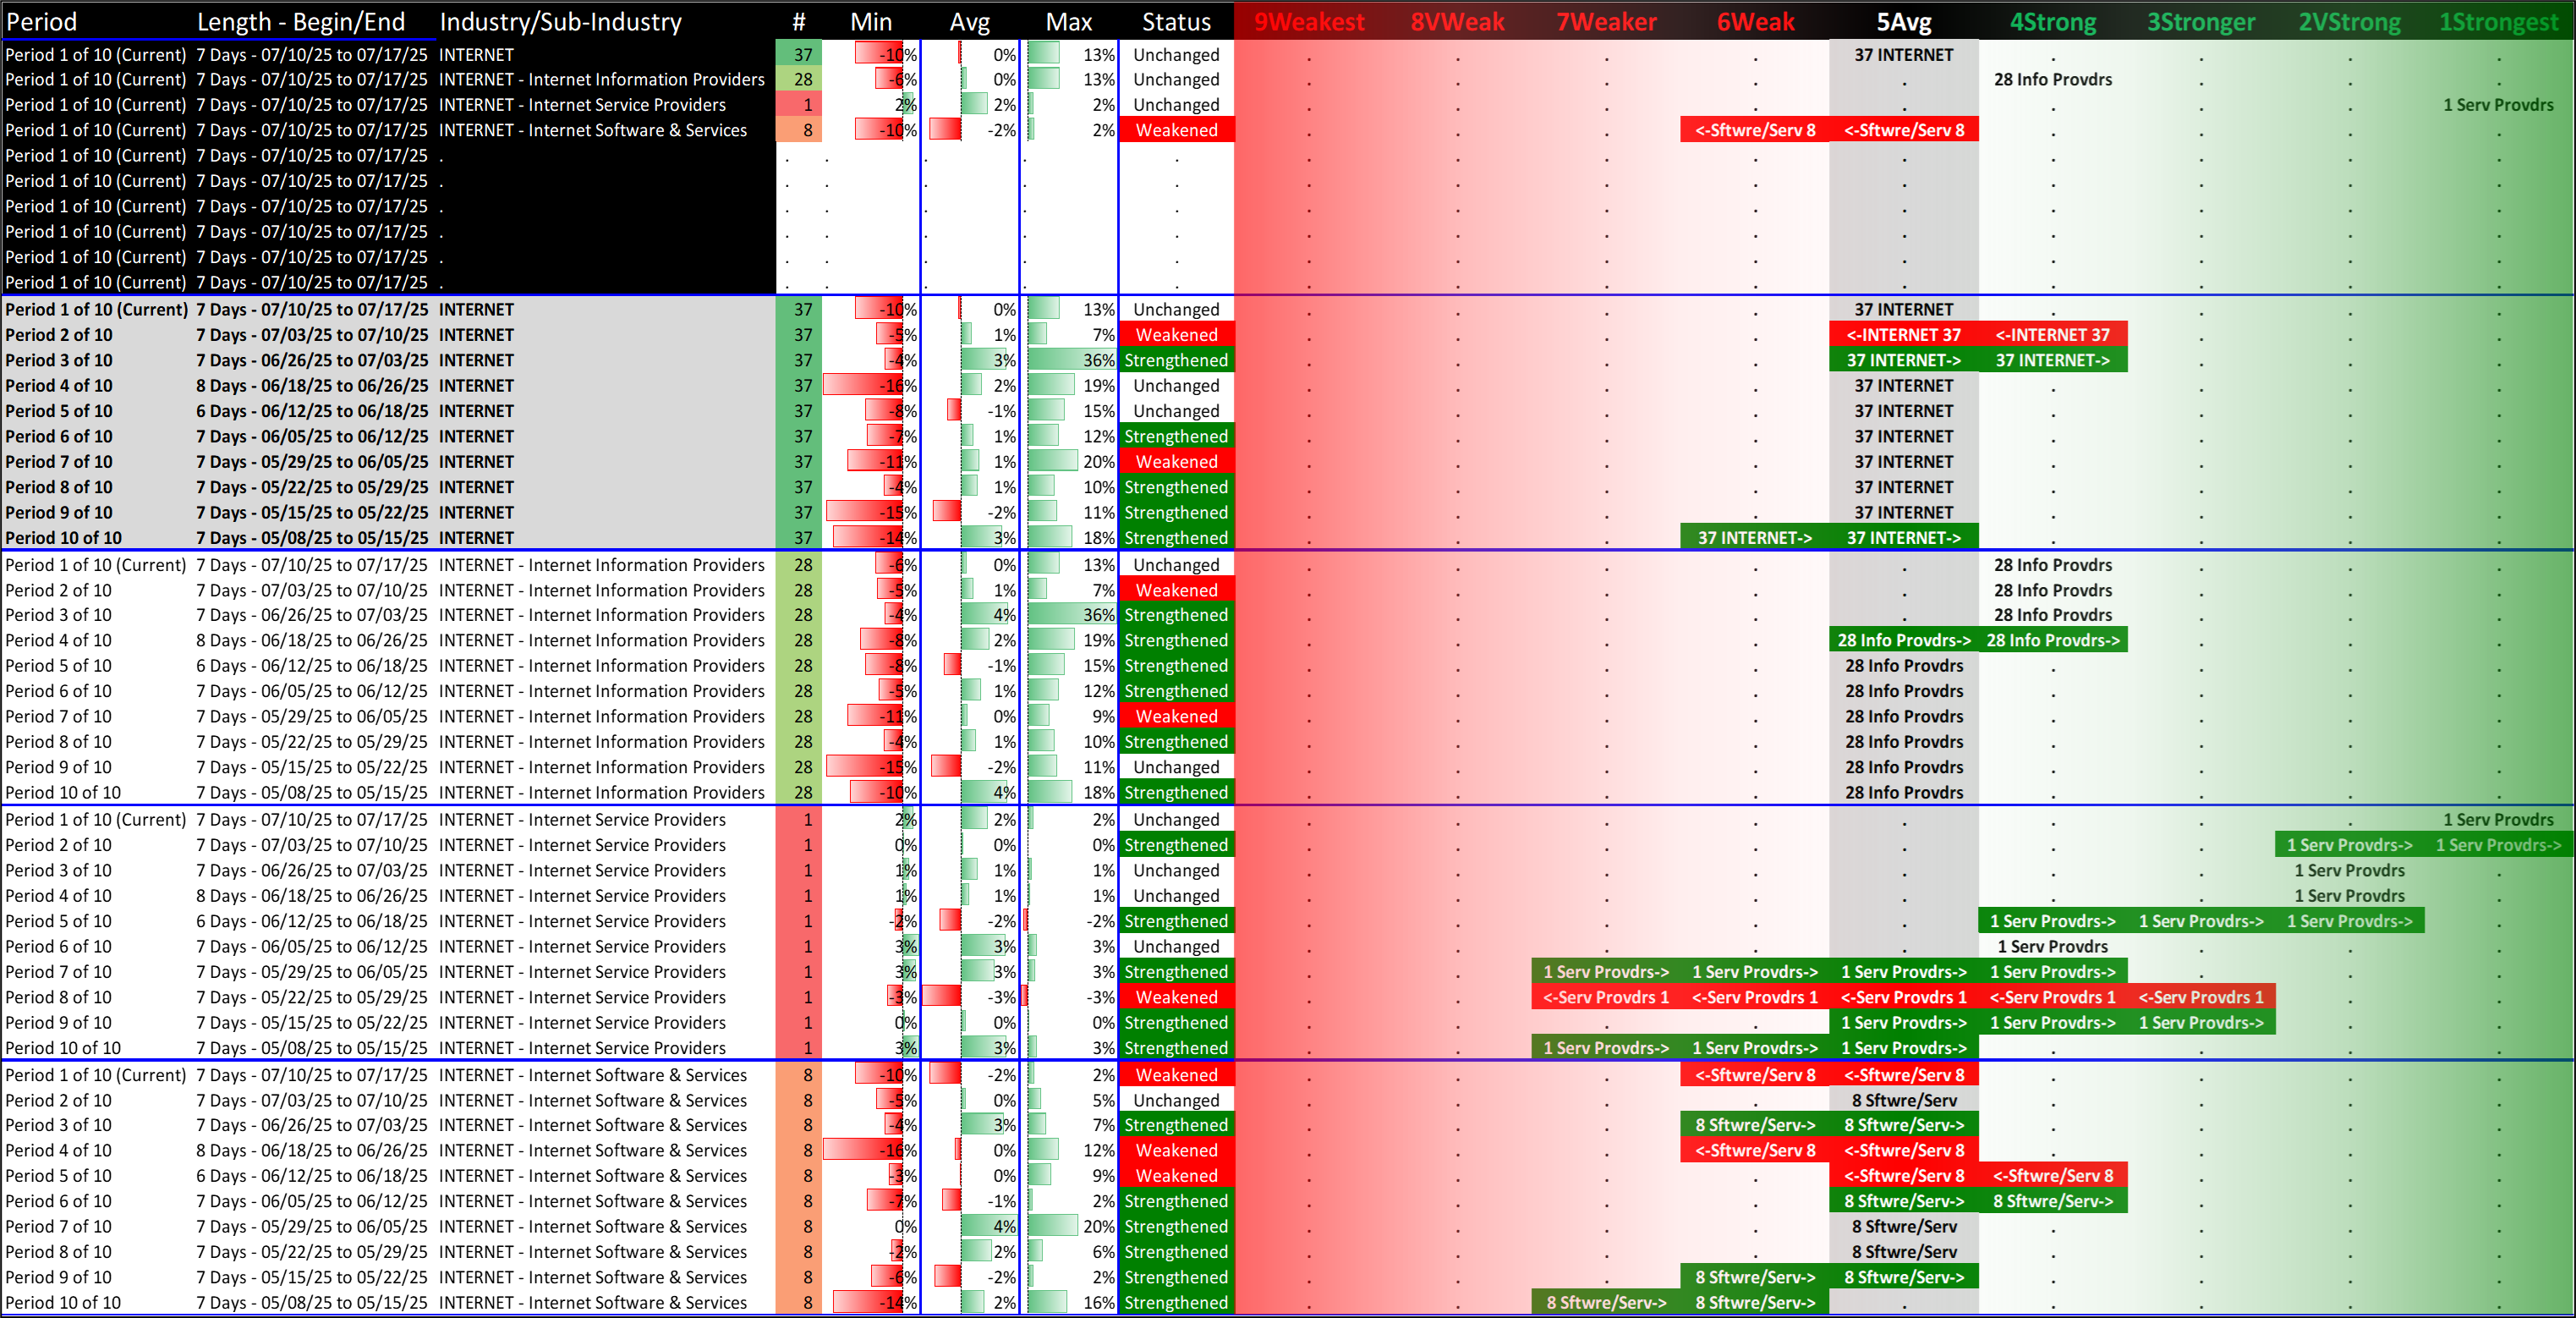Select the Strengthened status for INTERNET Period 3

pyautogui.click(x=1176, y=360)
